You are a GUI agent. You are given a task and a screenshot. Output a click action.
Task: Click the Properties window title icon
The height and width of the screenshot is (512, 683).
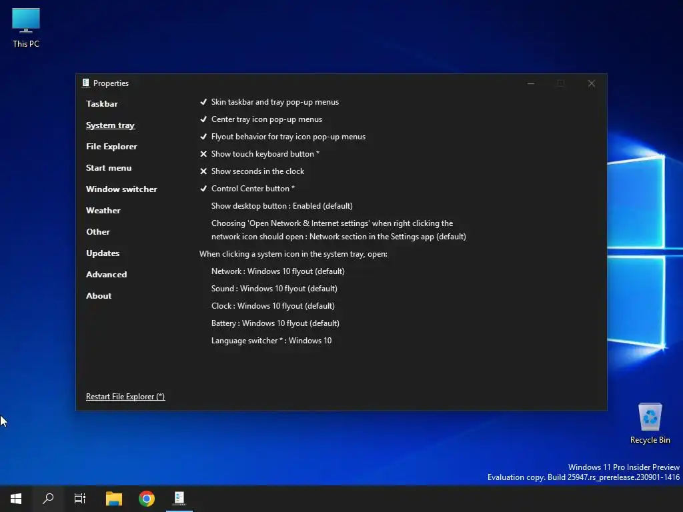[86, 83]
